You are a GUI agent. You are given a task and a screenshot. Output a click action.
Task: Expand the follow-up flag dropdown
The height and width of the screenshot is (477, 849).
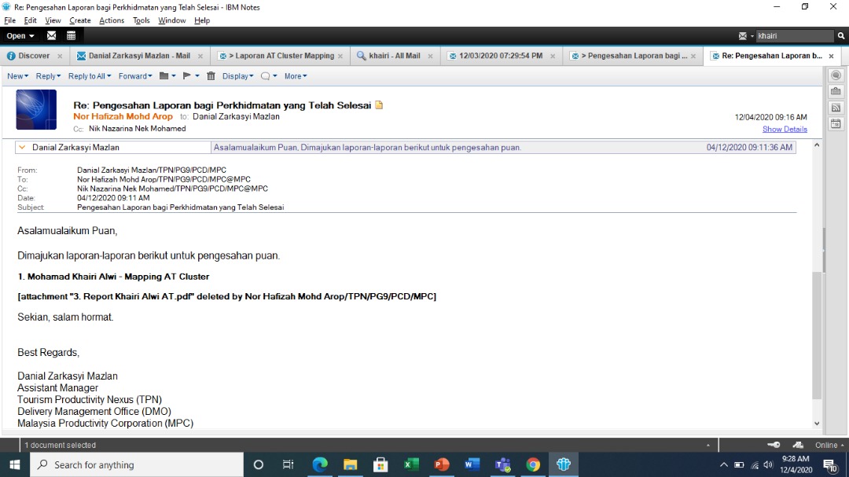189,76
